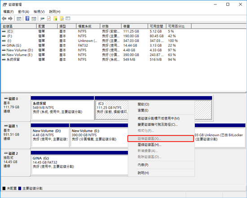Select the 系統保留 549 MB partition block
247x198 pixels.
pyautogui.click(x=62, y=108)
